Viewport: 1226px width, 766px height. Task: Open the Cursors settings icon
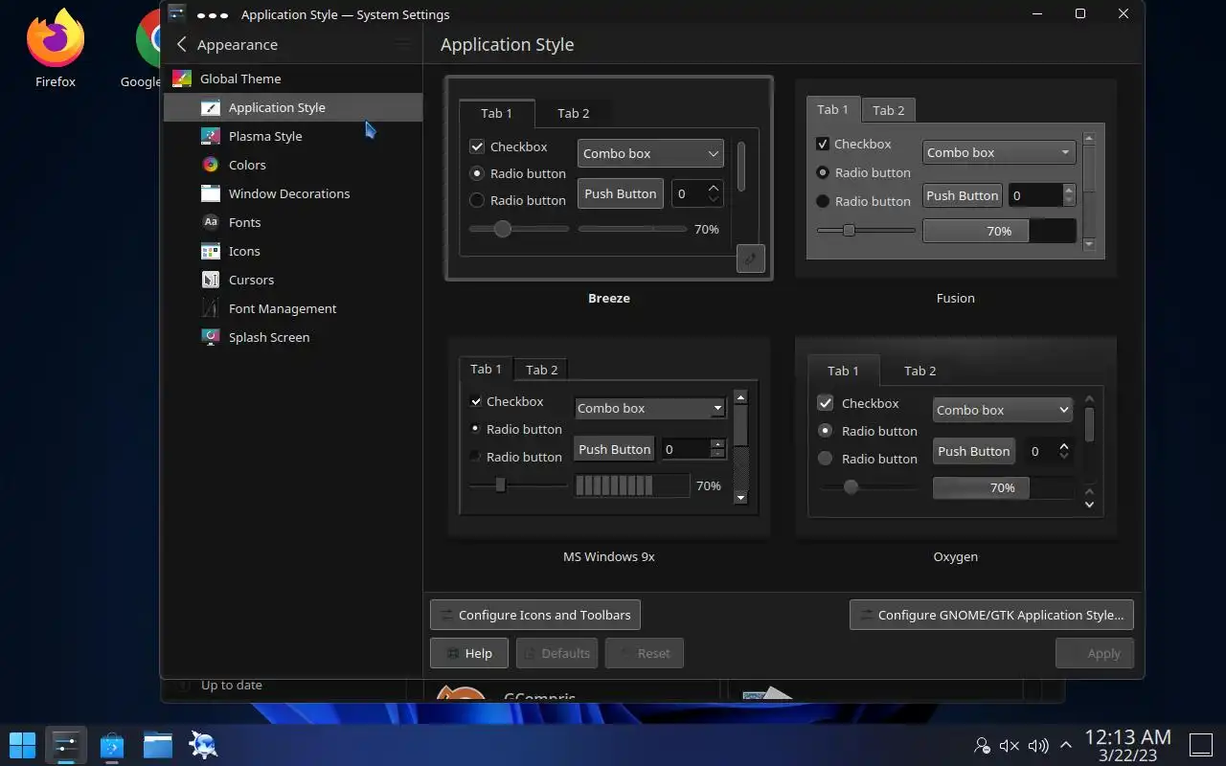pos(211,280)
